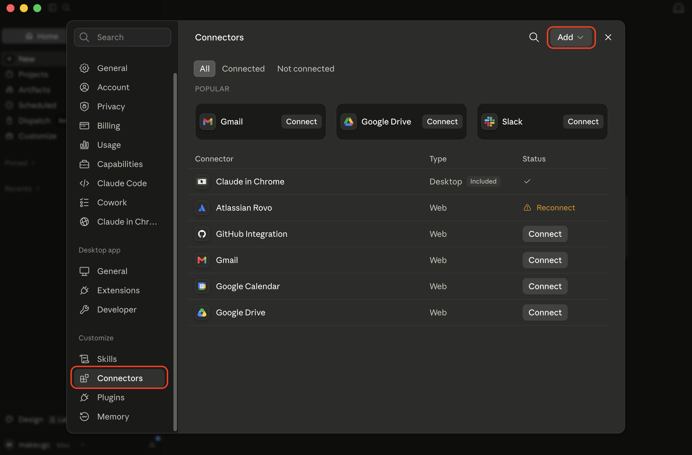Image resolution: width=692 pixels, height=455 pixels.
Task: Select Connectors in the sidebar
Action: 119,378
